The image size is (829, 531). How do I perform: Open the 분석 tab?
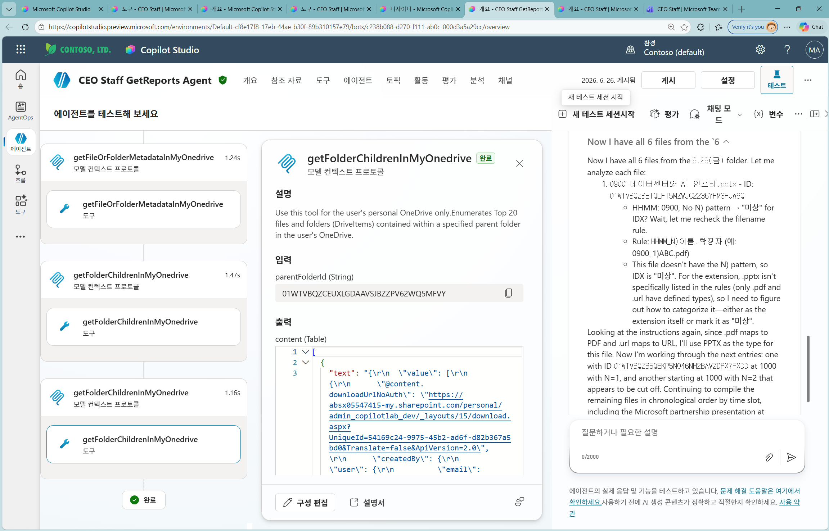tap(477, 81)
